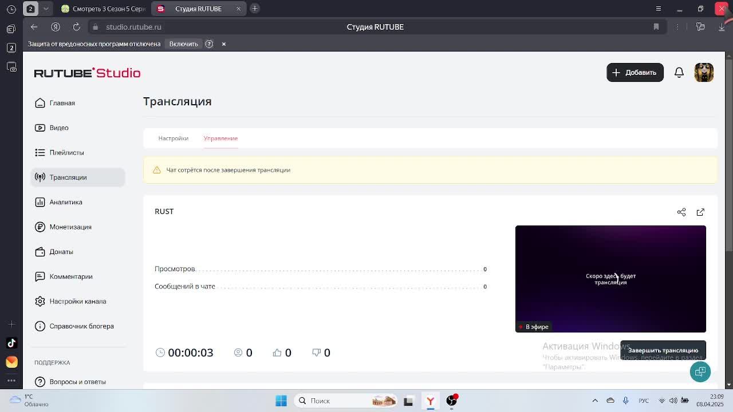
Task: Bookmark the page with bookmark icon
Action: click(656, 27)
